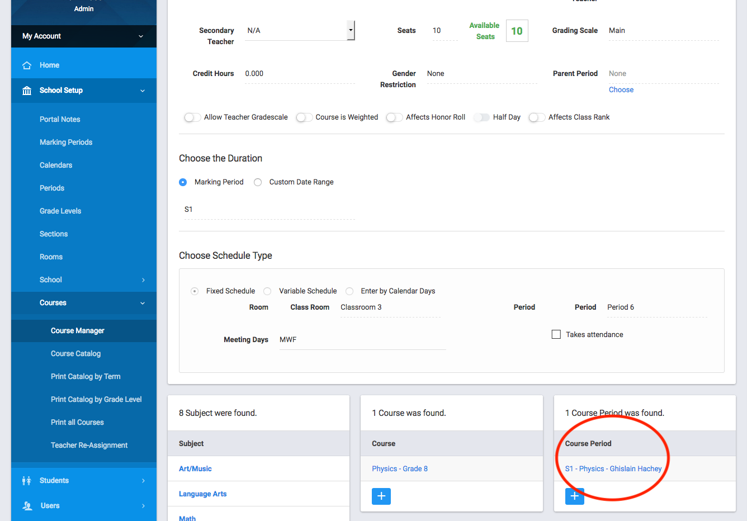Go to Marking Periods menu item
The height and width of the screenshot is (521, 747).
[x=66, y=143]
